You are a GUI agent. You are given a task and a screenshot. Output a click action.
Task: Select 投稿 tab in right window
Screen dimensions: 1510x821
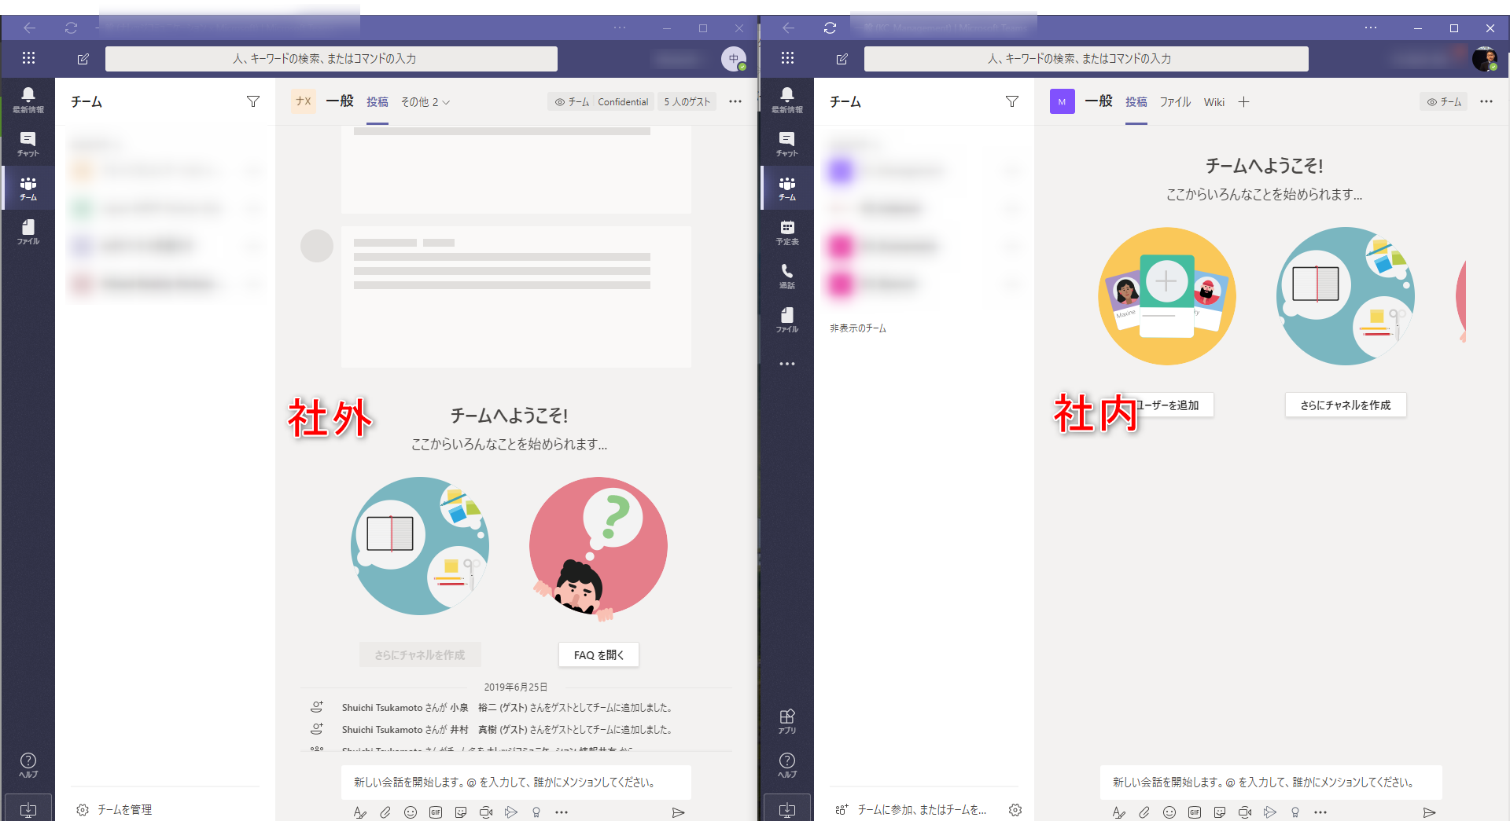(1136, 102)
